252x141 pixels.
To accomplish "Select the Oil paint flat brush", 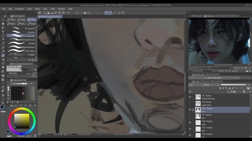I will coord(21,47).
